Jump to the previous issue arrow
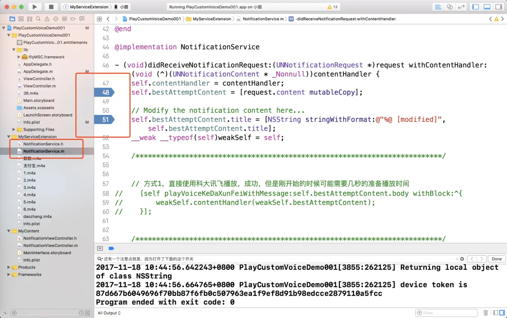This screenshot has height=318, width=507. [491, 19]
